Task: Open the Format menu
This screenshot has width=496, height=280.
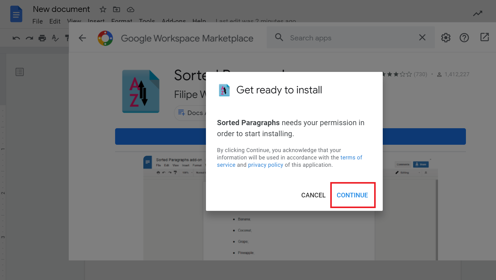Action: click(122, 21)
